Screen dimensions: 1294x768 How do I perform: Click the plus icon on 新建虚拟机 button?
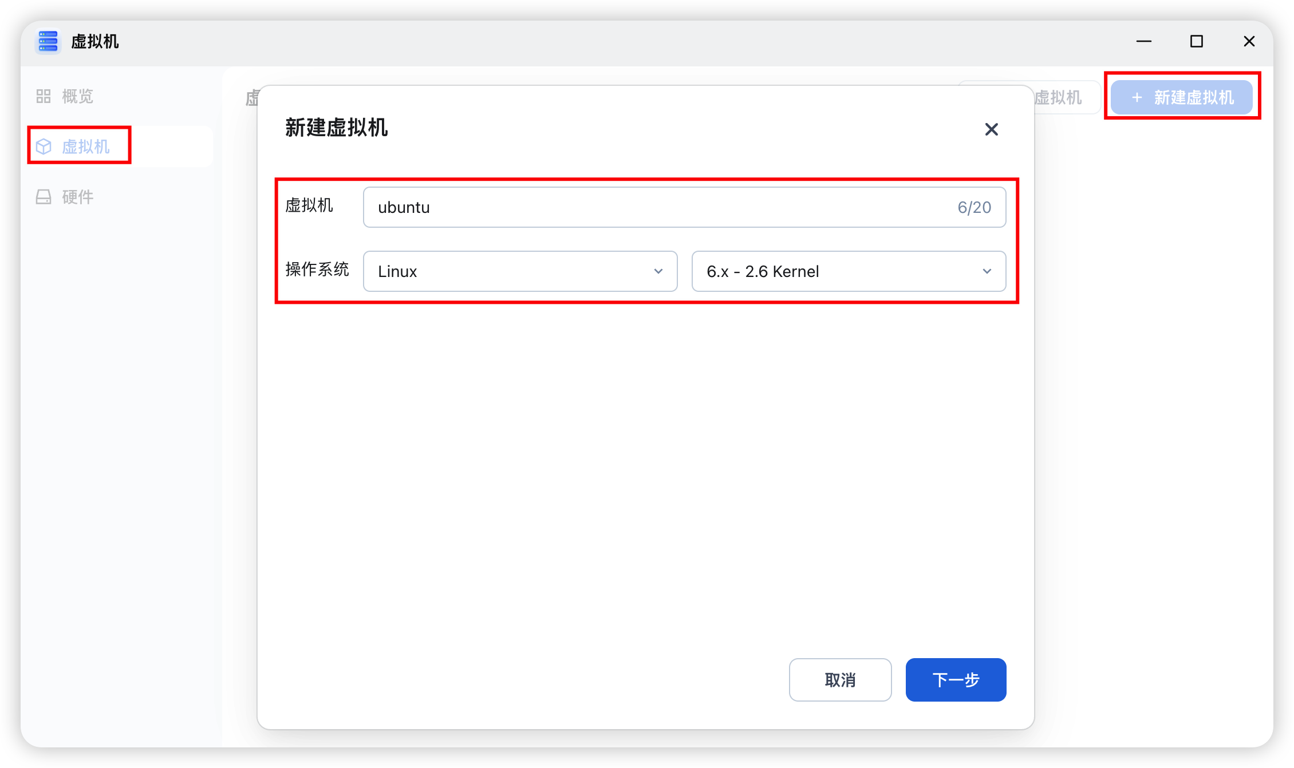pos(1137,98)
